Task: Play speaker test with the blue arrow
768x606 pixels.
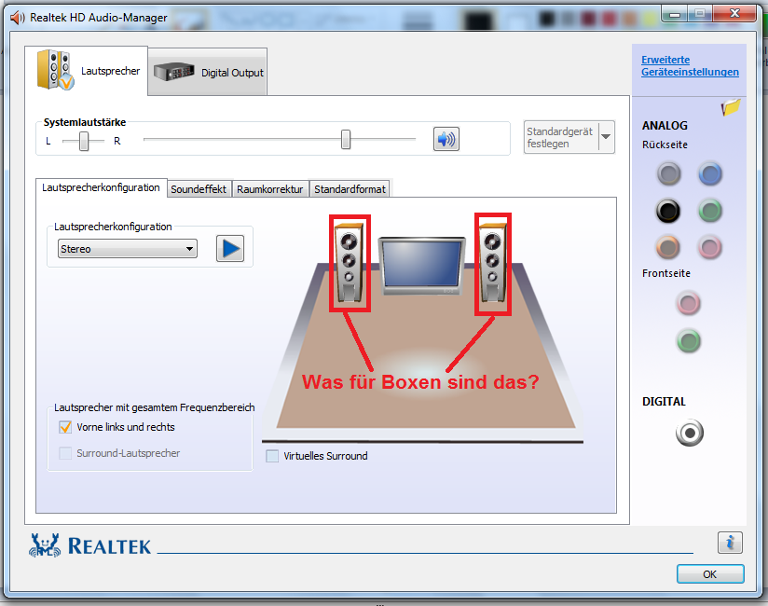Action: coord(230,248)
